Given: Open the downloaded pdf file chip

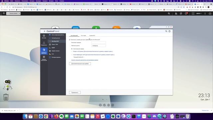Looking at the screenshot, I should coord(10,111).
